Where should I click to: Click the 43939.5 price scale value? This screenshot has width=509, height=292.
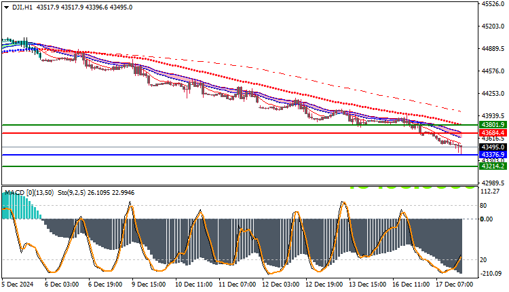point(493,115)
